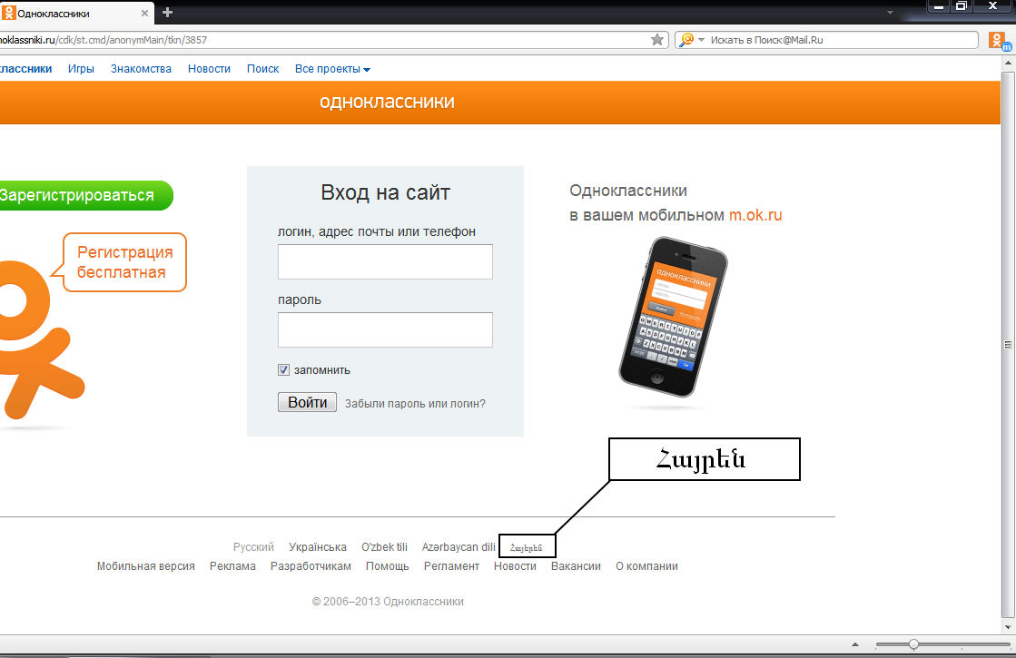Close the Одноклассники tab
The image size is (1016, 658).
pos(144,13)
